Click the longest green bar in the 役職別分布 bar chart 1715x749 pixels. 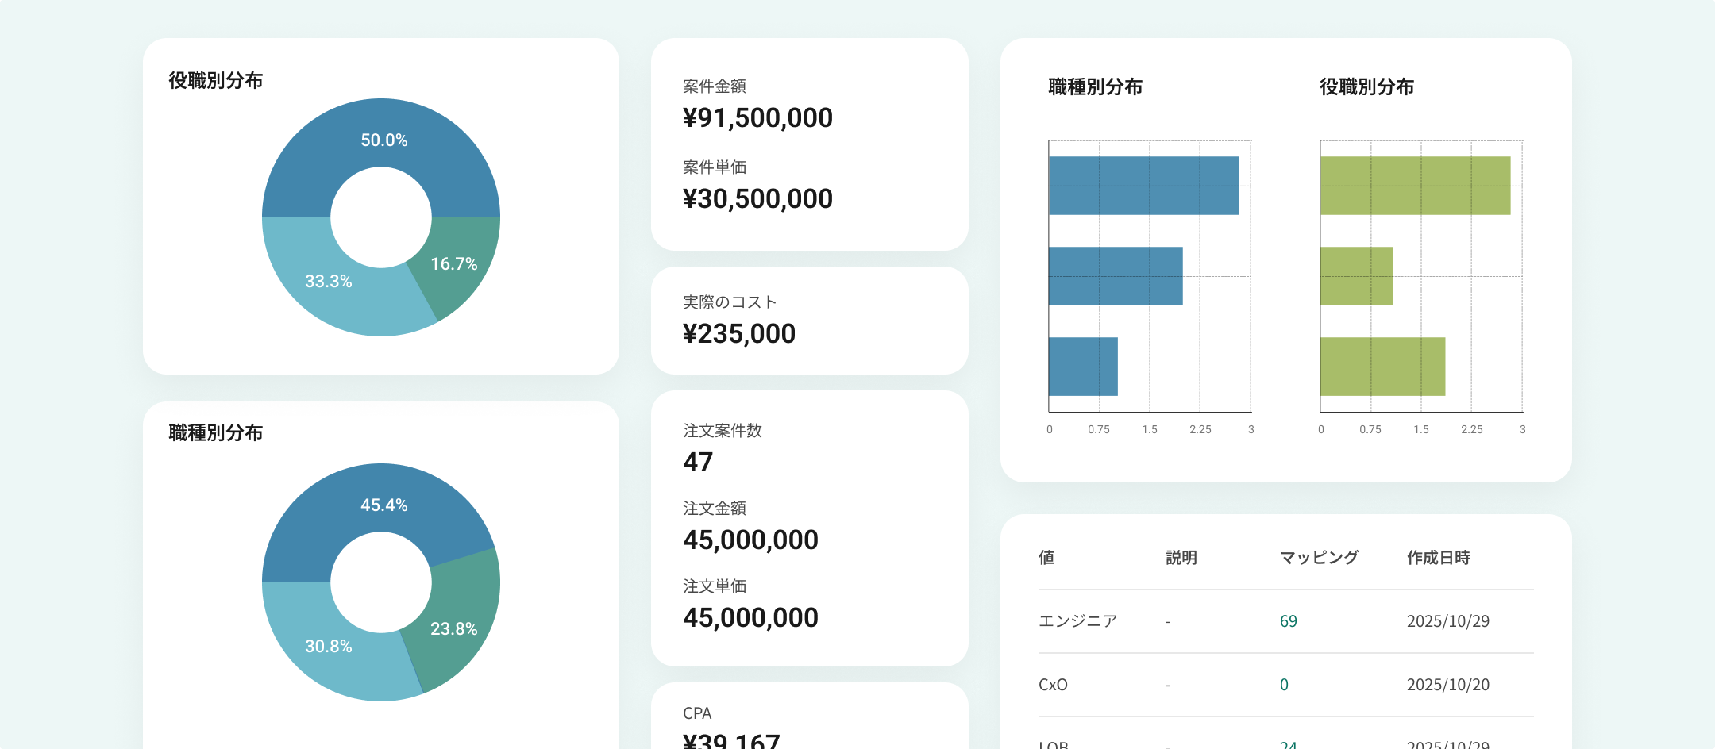[x=1415, y=186]
